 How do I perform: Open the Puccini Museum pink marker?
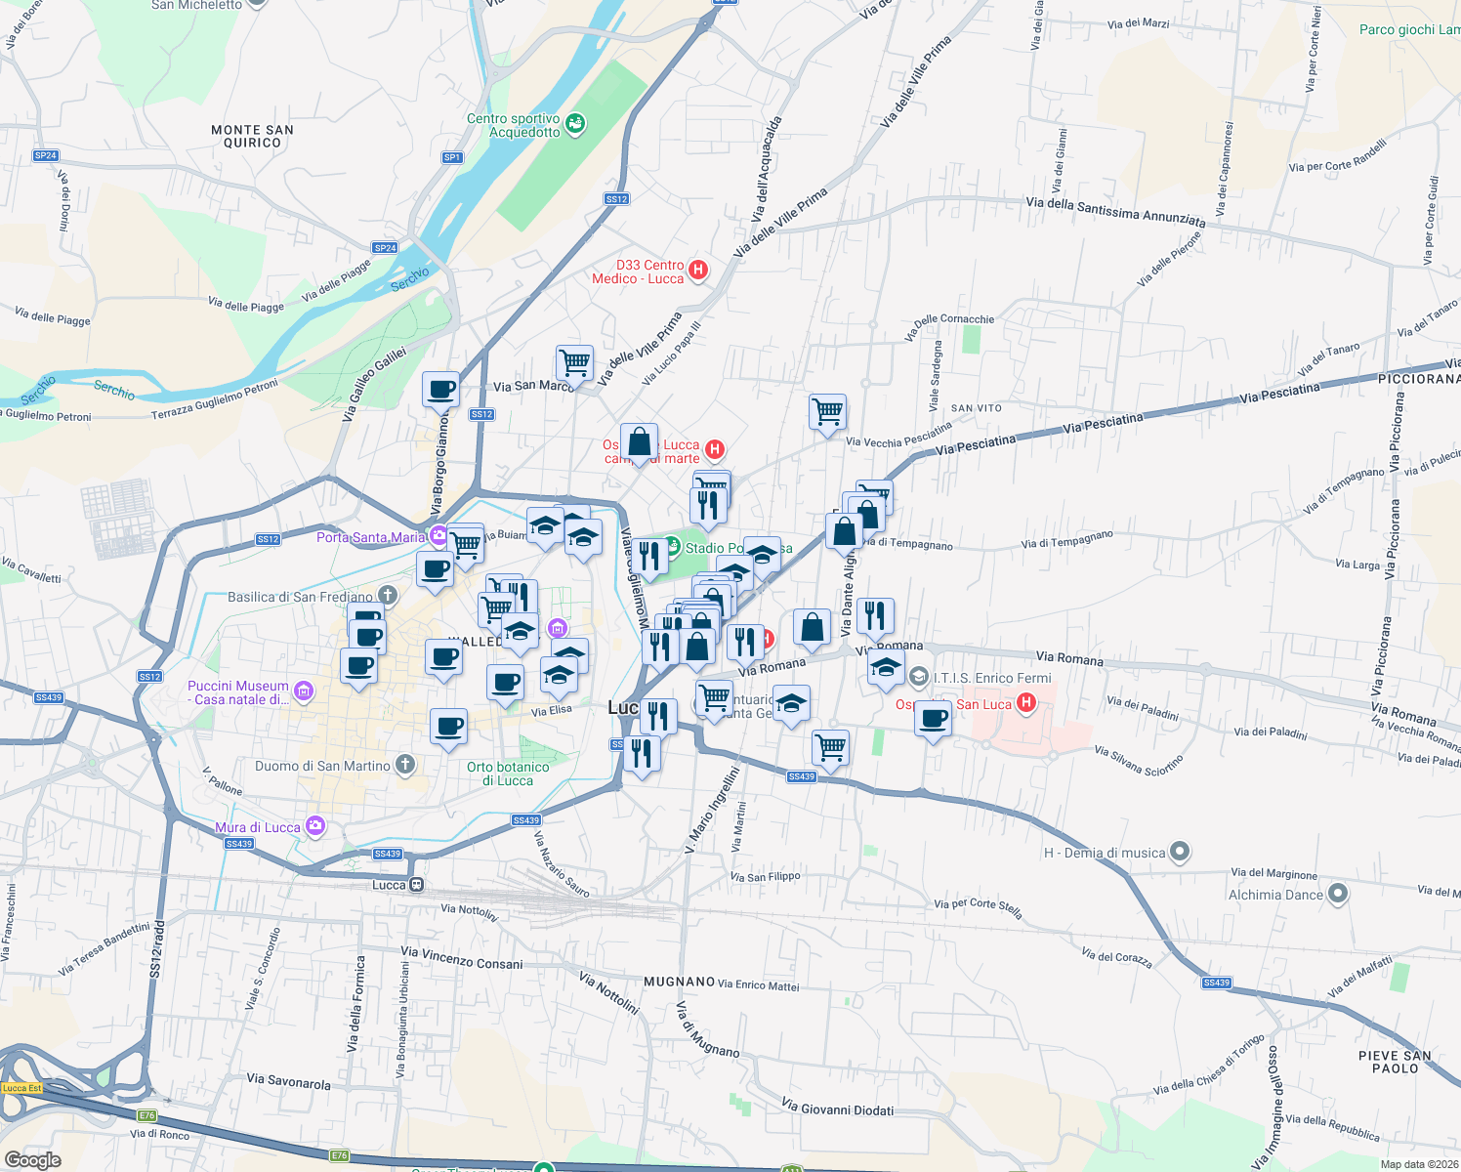[302, 690]
